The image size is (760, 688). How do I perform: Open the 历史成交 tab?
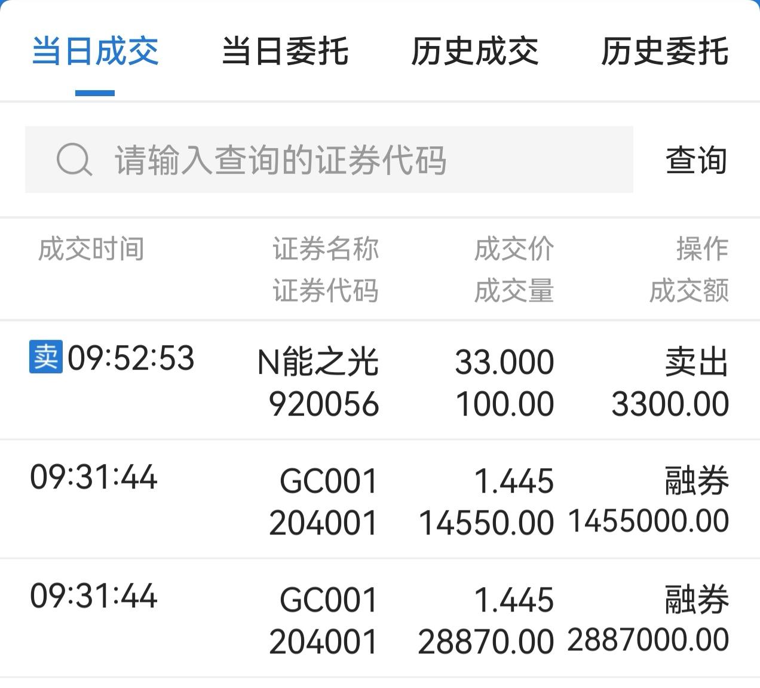[475, 51]
